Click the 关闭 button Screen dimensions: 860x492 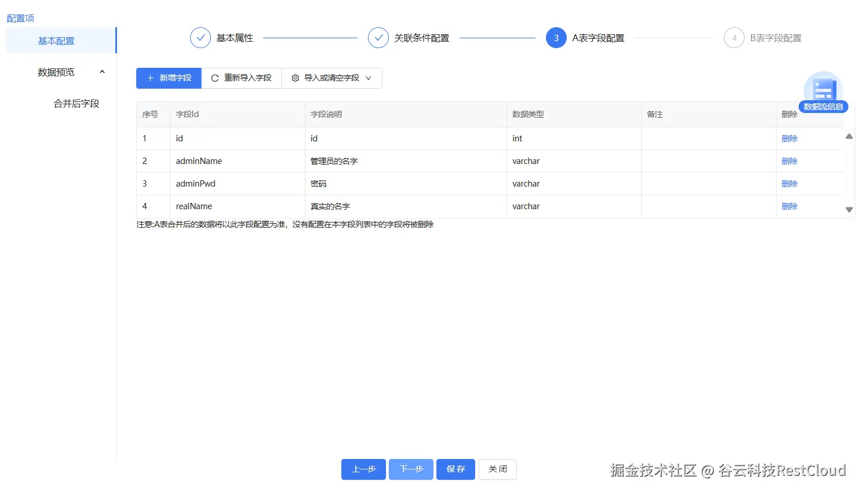tap(497, 469)
